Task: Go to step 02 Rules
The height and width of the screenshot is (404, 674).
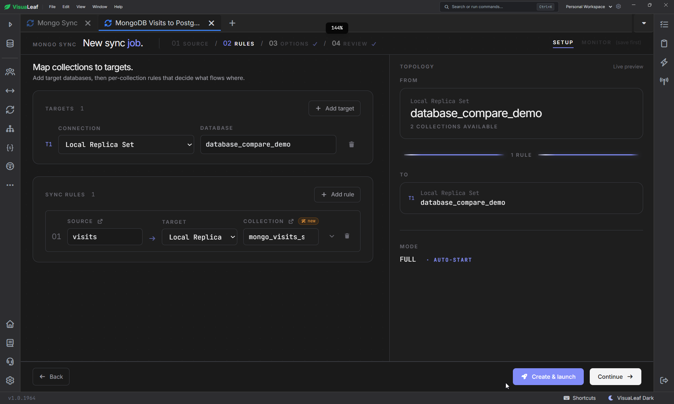Action: pyautogui.click(x=239, y=43)
